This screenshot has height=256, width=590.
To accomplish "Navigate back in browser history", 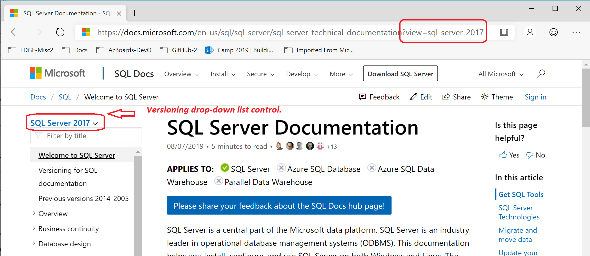I will click(x=15, y=32).
